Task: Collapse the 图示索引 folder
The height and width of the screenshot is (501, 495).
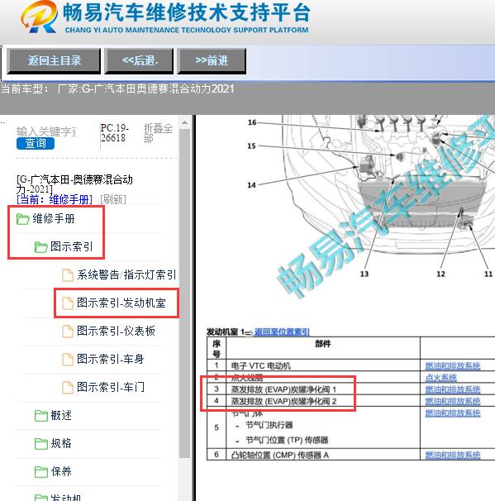Action: click(72, 246)
